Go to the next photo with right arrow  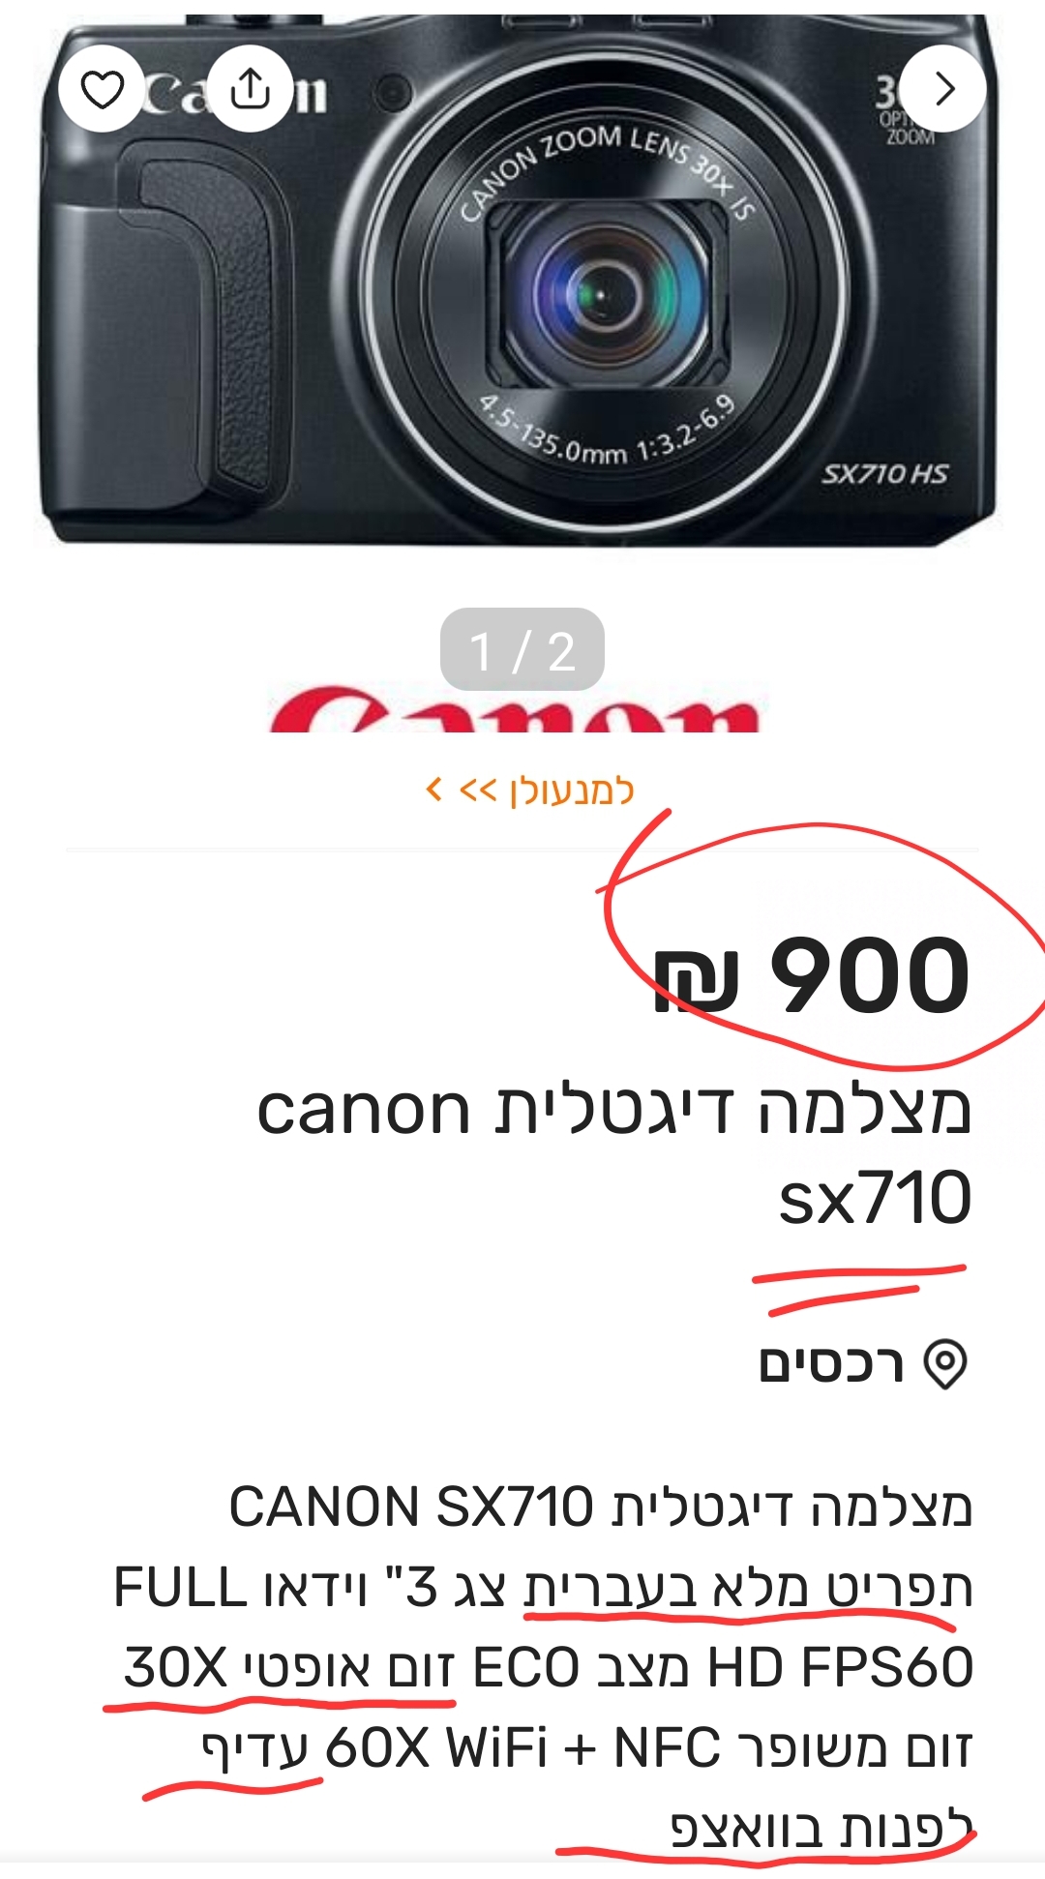(x=943, y=89)
